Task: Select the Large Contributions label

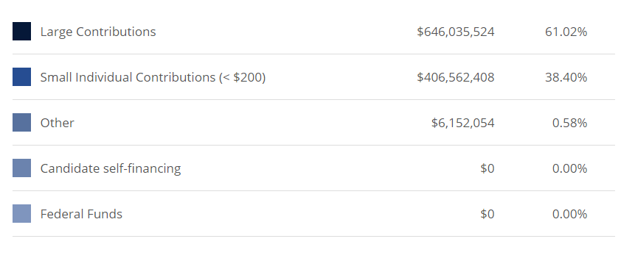Action: (x=98, y=32)
